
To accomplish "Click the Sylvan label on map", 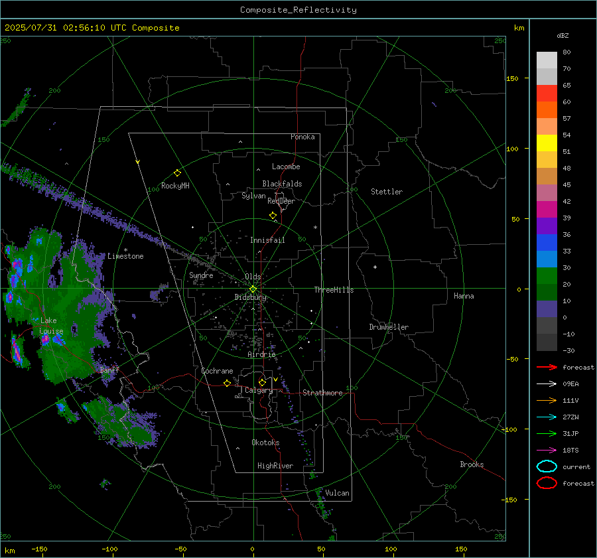I will click(x=253, y=196).
